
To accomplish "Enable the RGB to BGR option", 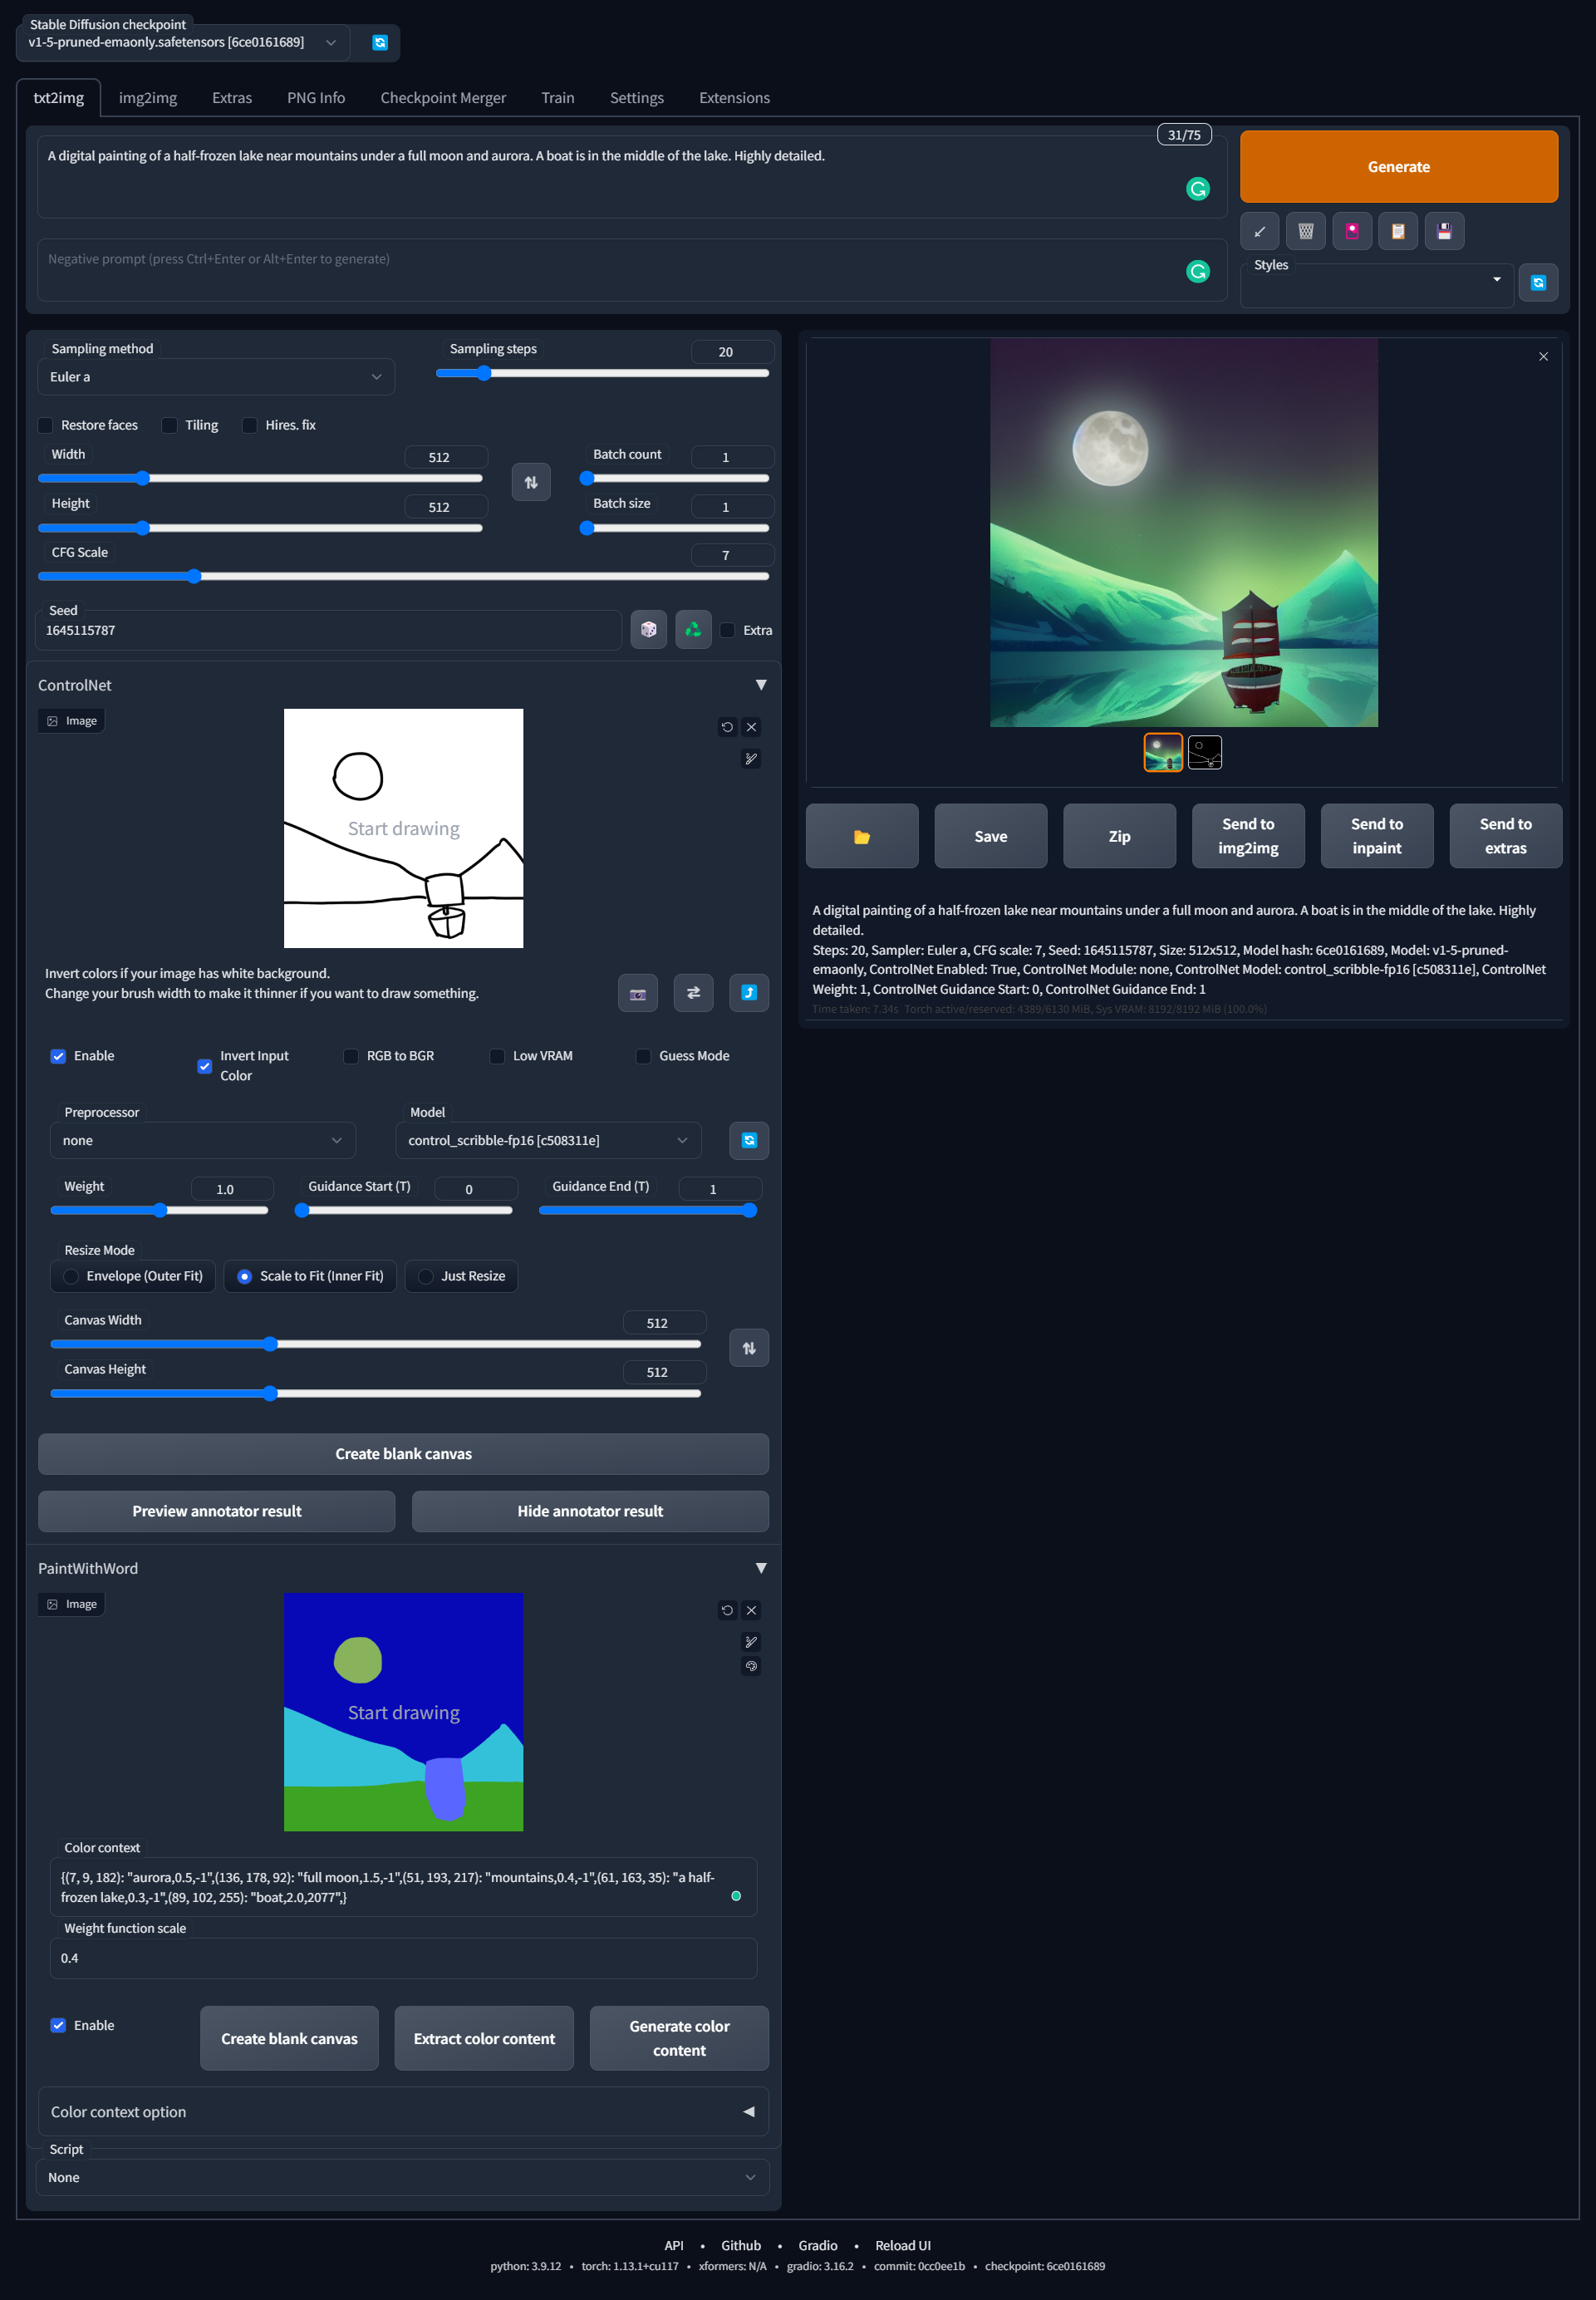I will click(351, 1056).
